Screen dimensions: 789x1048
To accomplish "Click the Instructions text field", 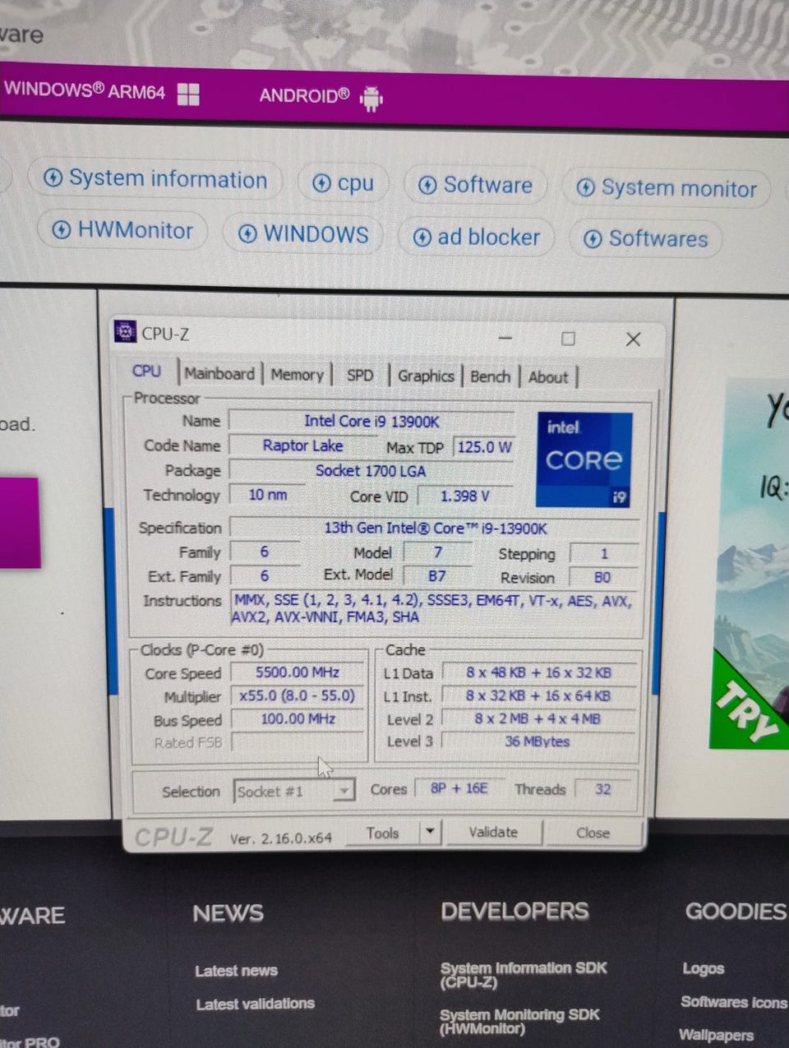I will 434,609.
